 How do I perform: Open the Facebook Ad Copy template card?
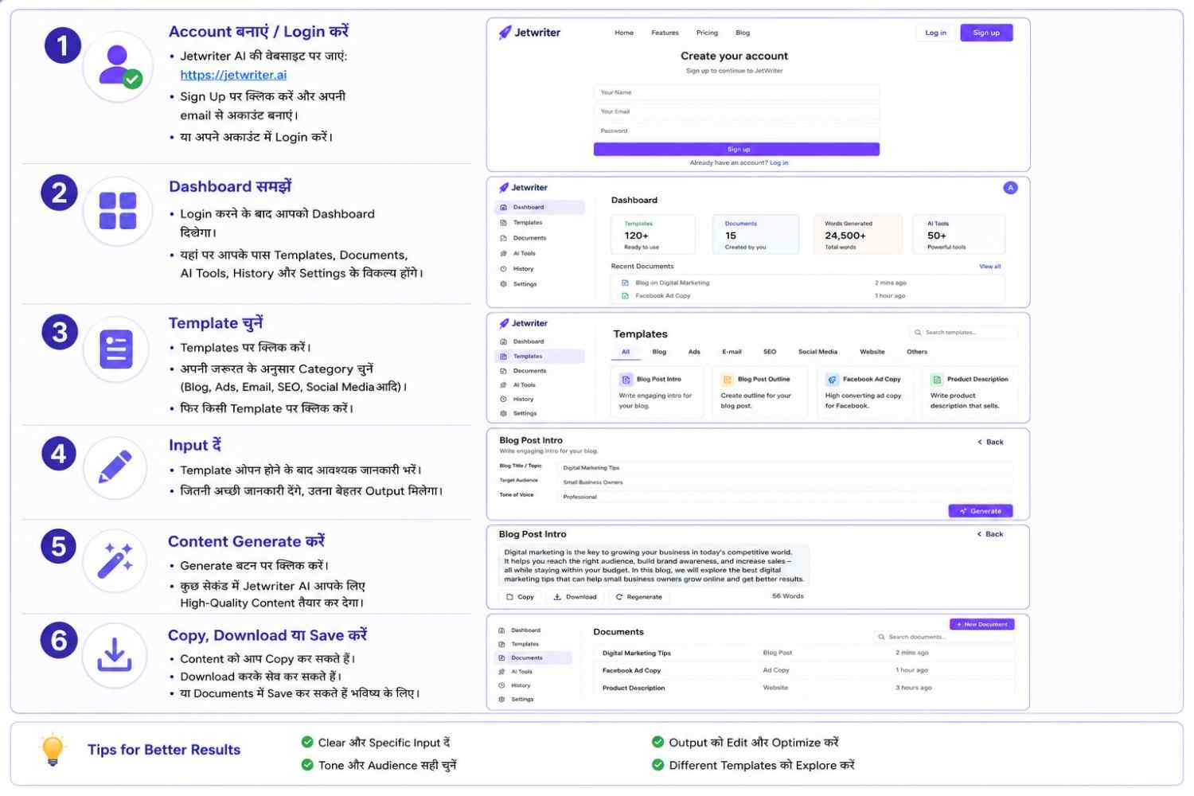pyautogui.click(x=866, y=392)
